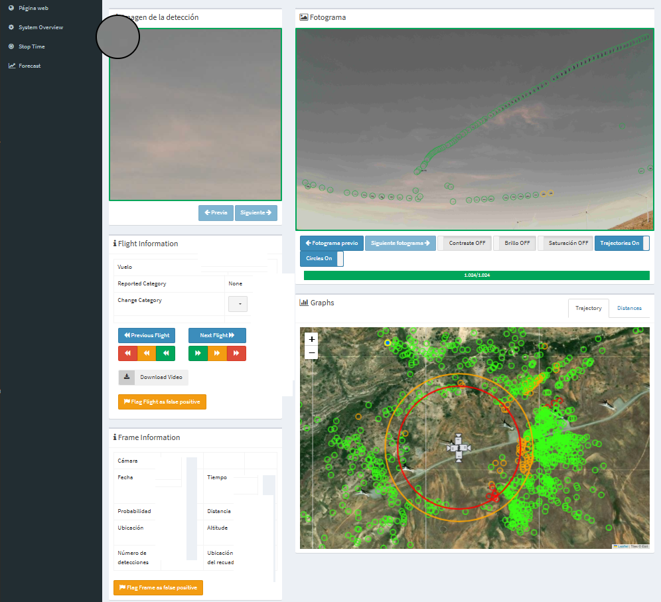Click the orange rewind previous-flight button

point(147,353)
